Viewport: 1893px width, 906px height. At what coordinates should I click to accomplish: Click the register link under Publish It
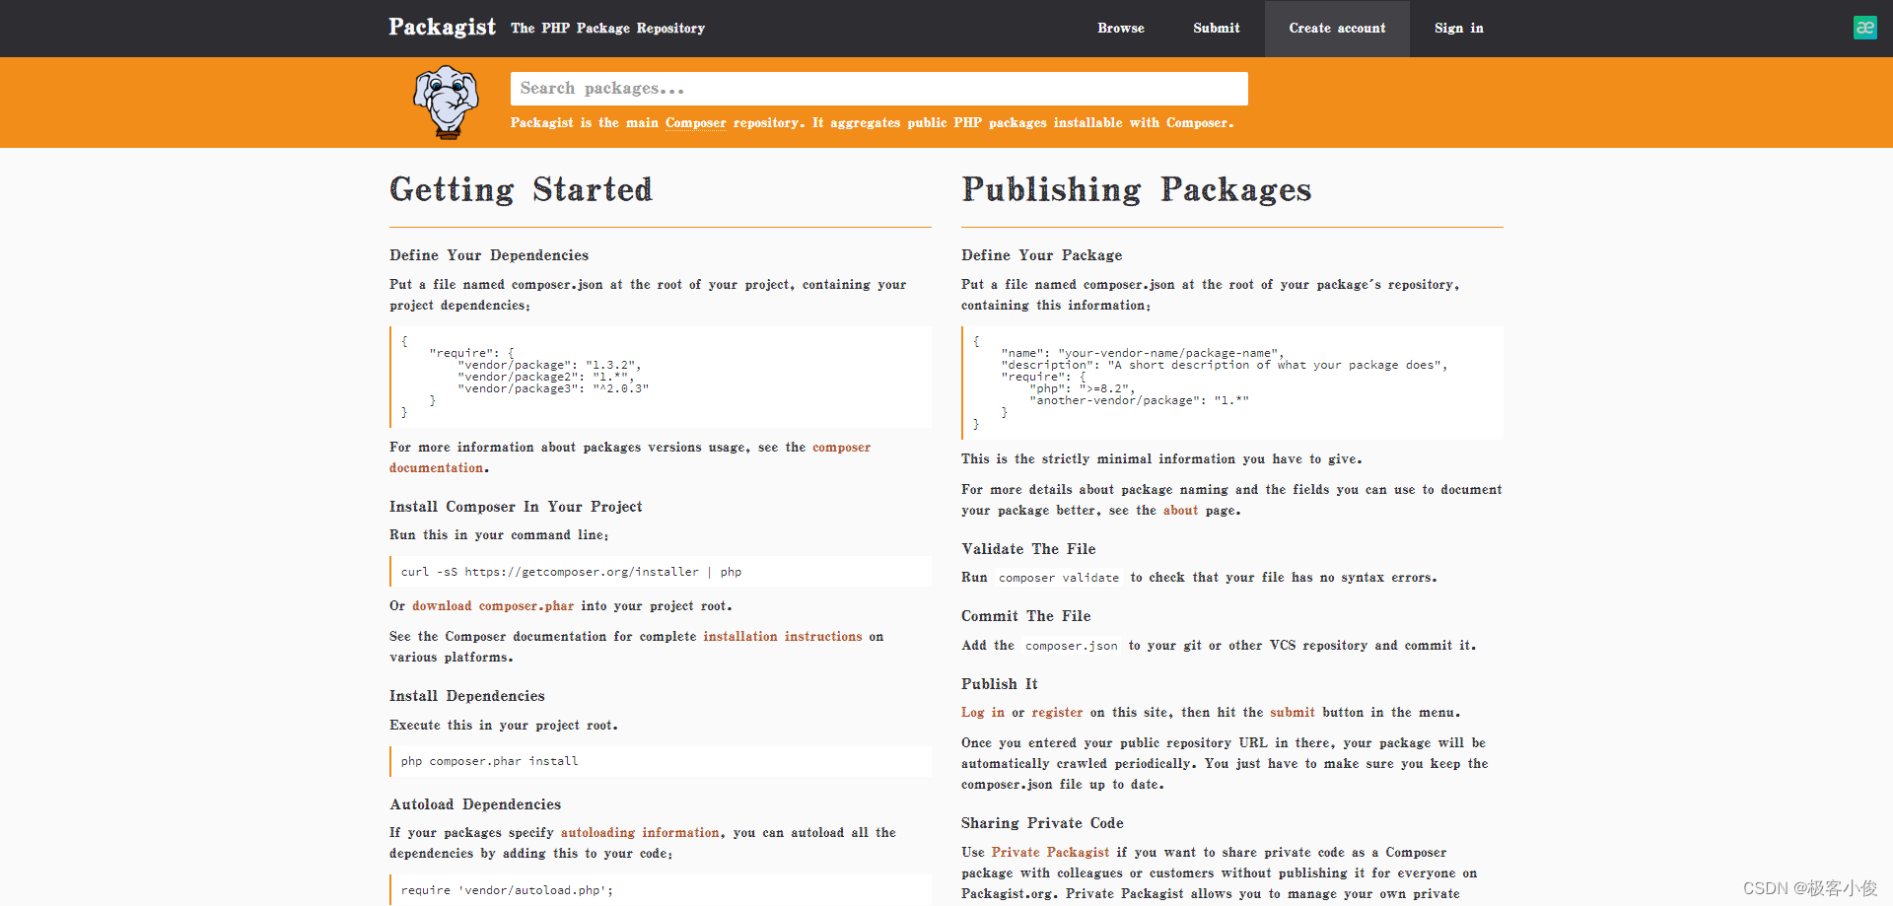[x=1057, y=713]
